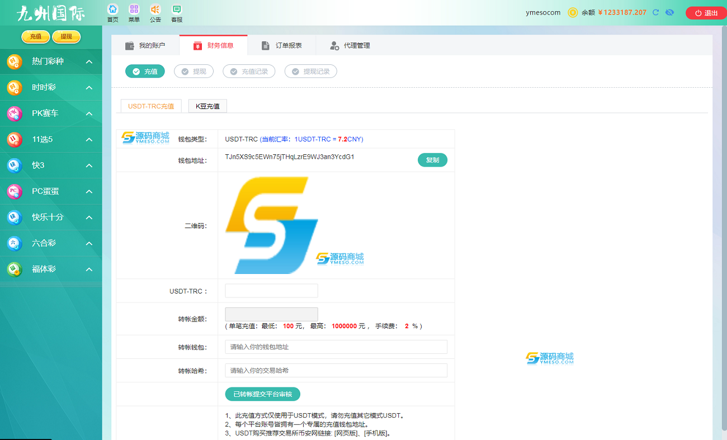Switch to 财务信息 tab
Image resolution: width=727 pixels, height=440 pixels.
pos(214,45)
